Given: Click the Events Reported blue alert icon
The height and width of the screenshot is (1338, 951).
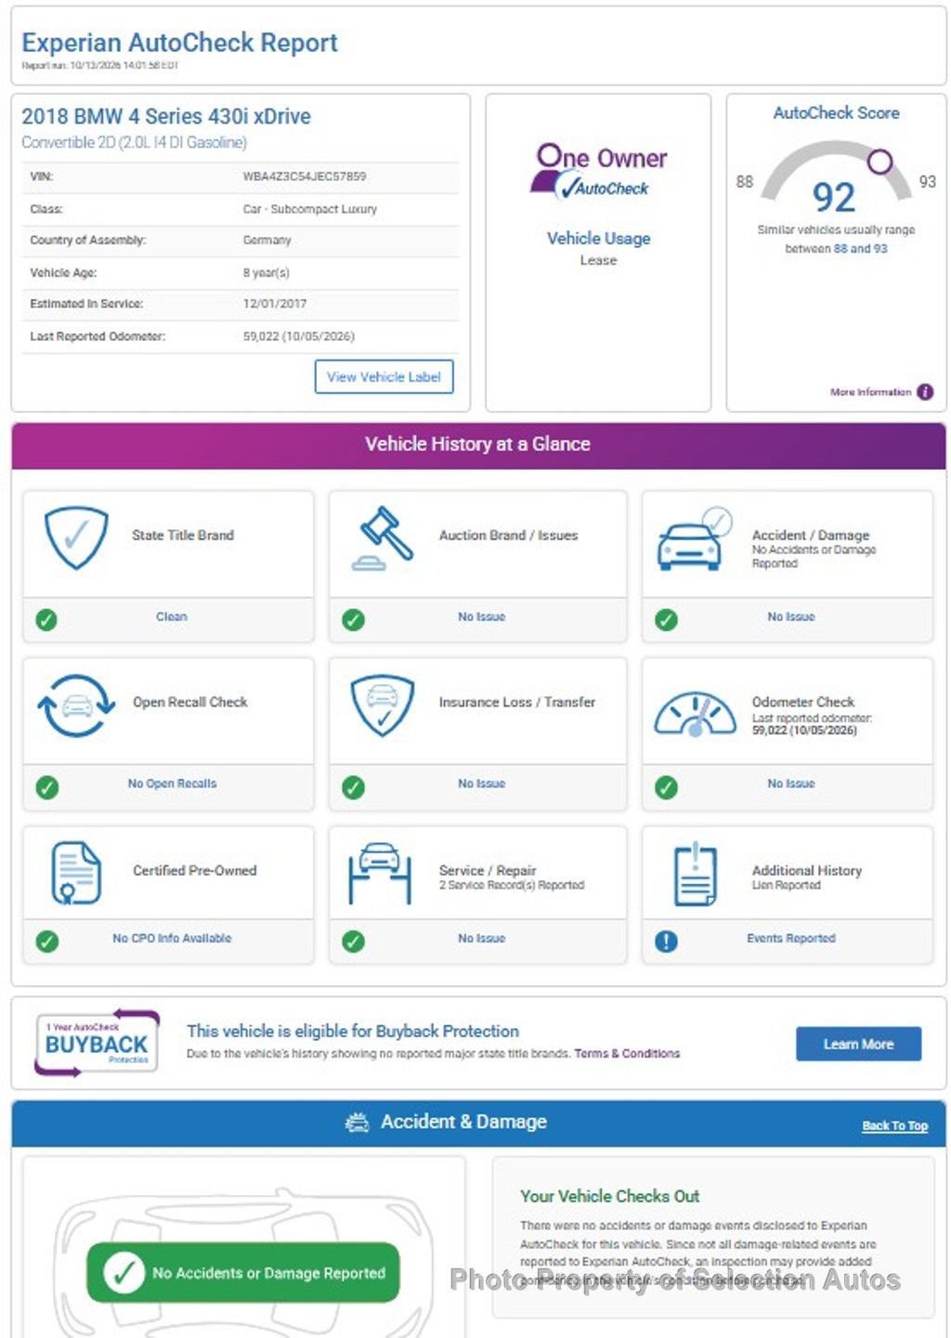Looking at the screenshot, I should pyautogui.click(x=666, y=941).
